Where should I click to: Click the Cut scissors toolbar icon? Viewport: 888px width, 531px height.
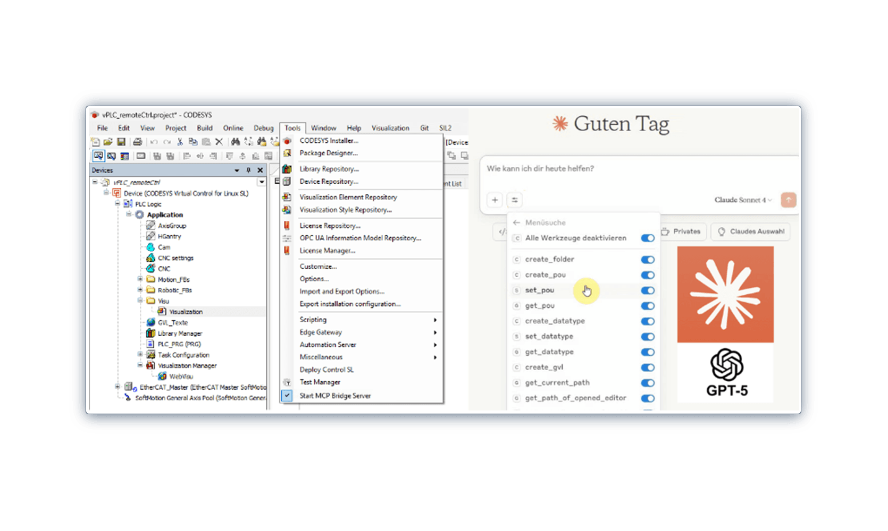pyautogui.click(x=180, y=142)
